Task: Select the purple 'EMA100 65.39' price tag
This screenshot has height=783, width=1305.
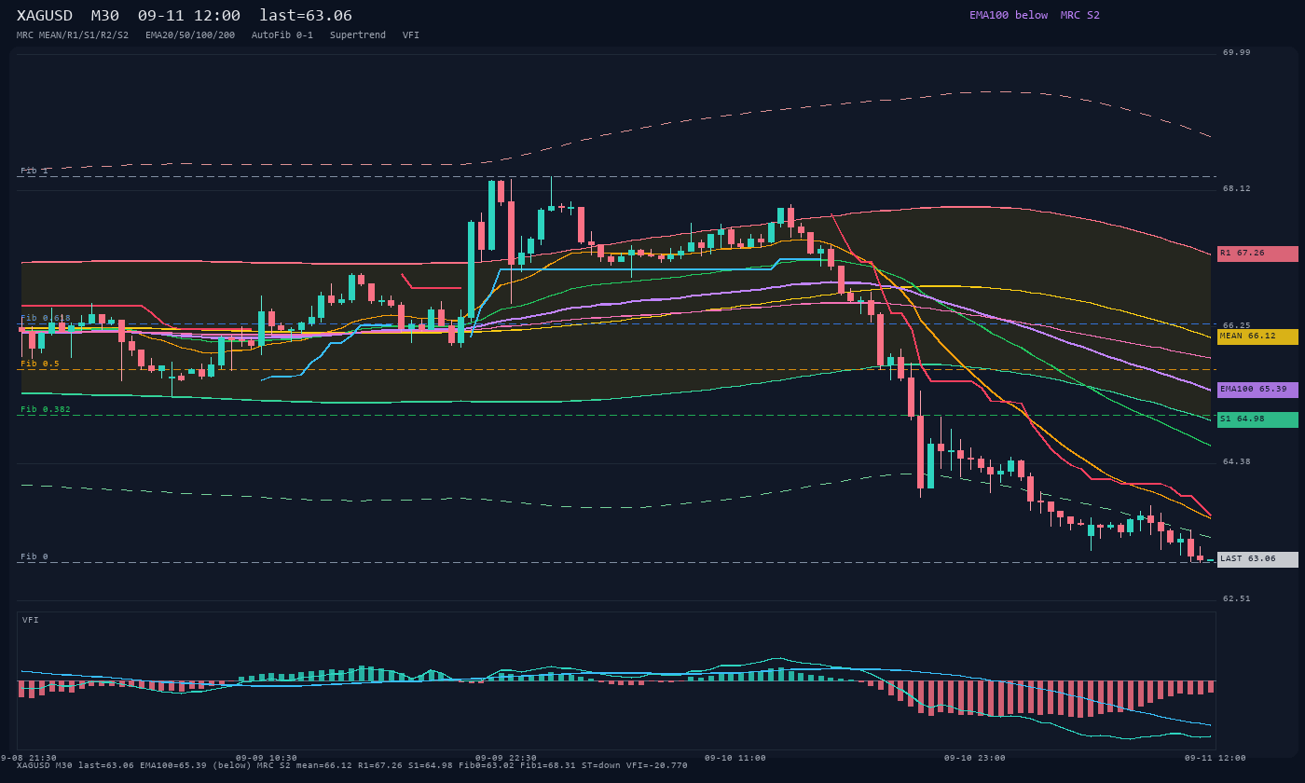Action: 1257,390
